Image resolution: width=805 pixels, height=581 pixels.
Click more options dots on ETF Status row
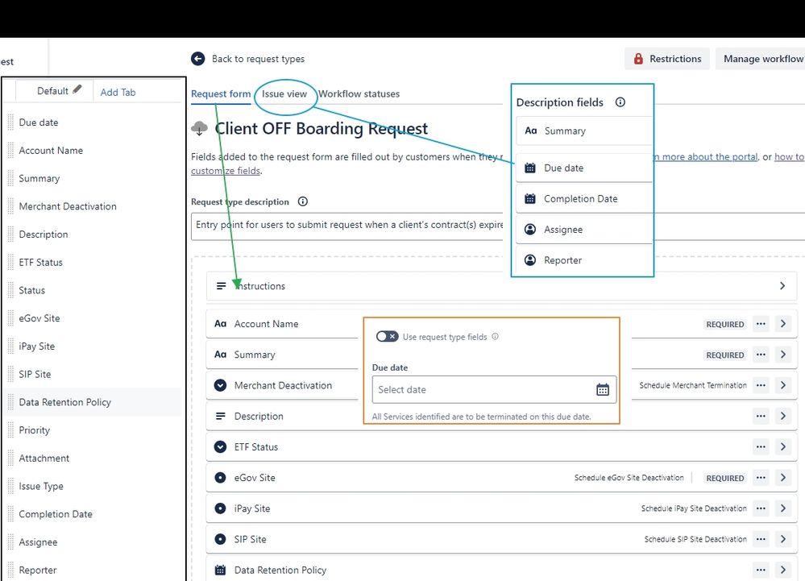coord(761,447)
